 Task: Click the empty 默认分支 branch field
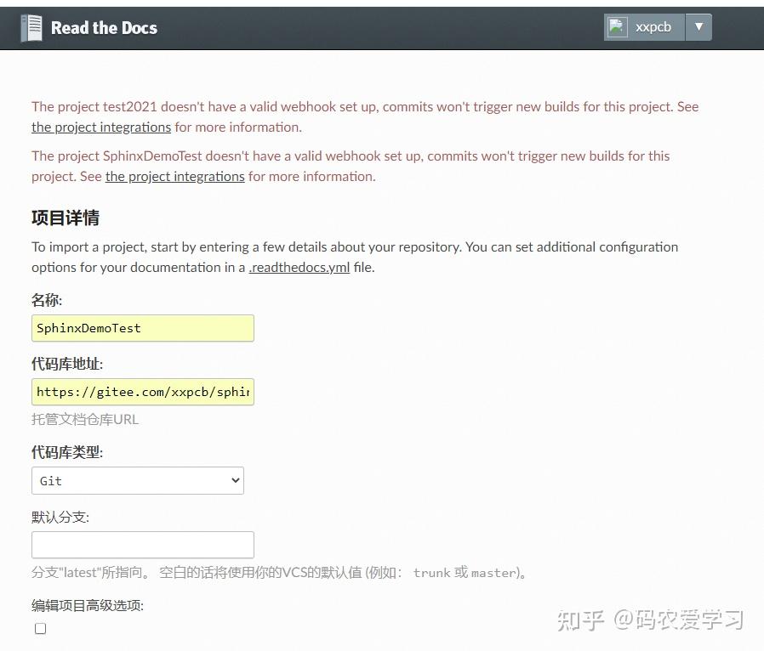(x=142, y=545)
